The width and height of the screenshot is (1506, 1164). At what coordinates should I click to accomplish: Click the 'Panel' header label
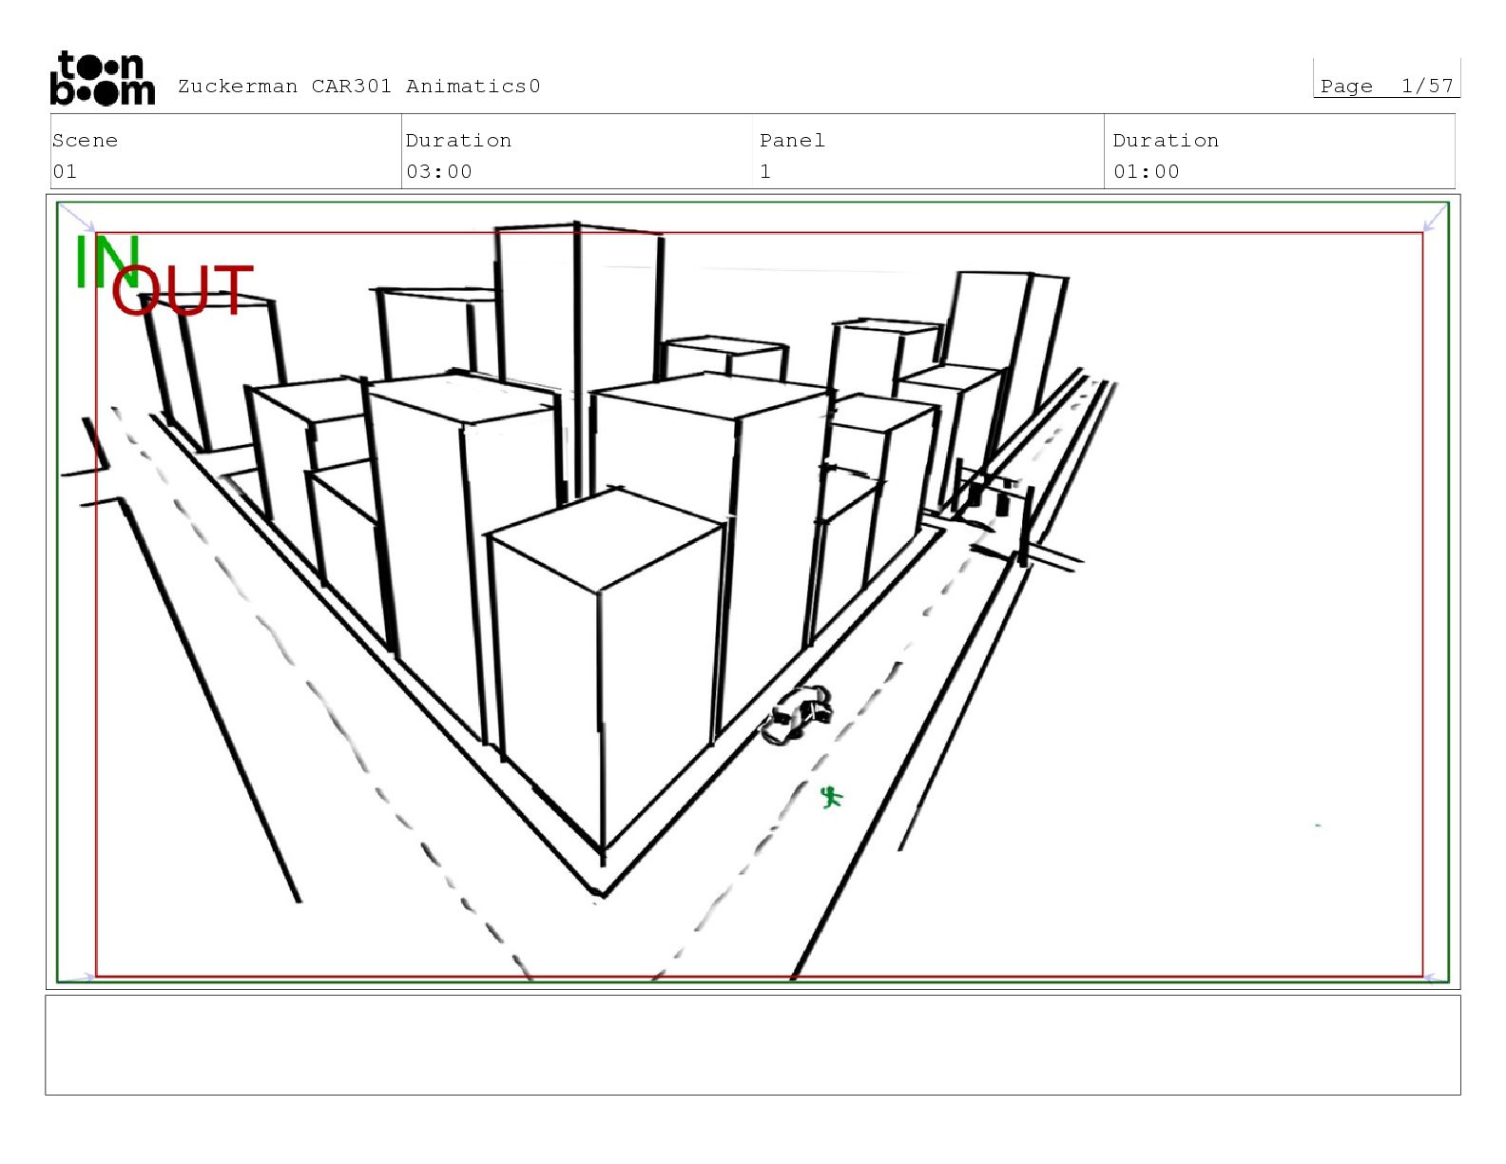792,141
